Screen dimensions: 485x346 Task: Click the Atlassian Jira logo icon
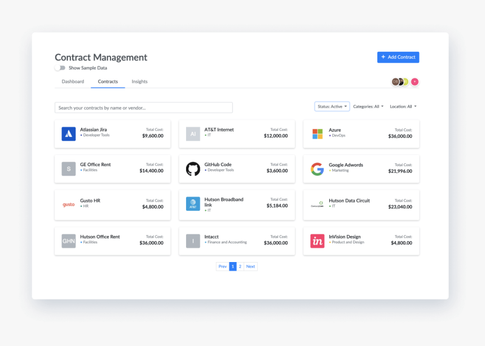point(68,134)
